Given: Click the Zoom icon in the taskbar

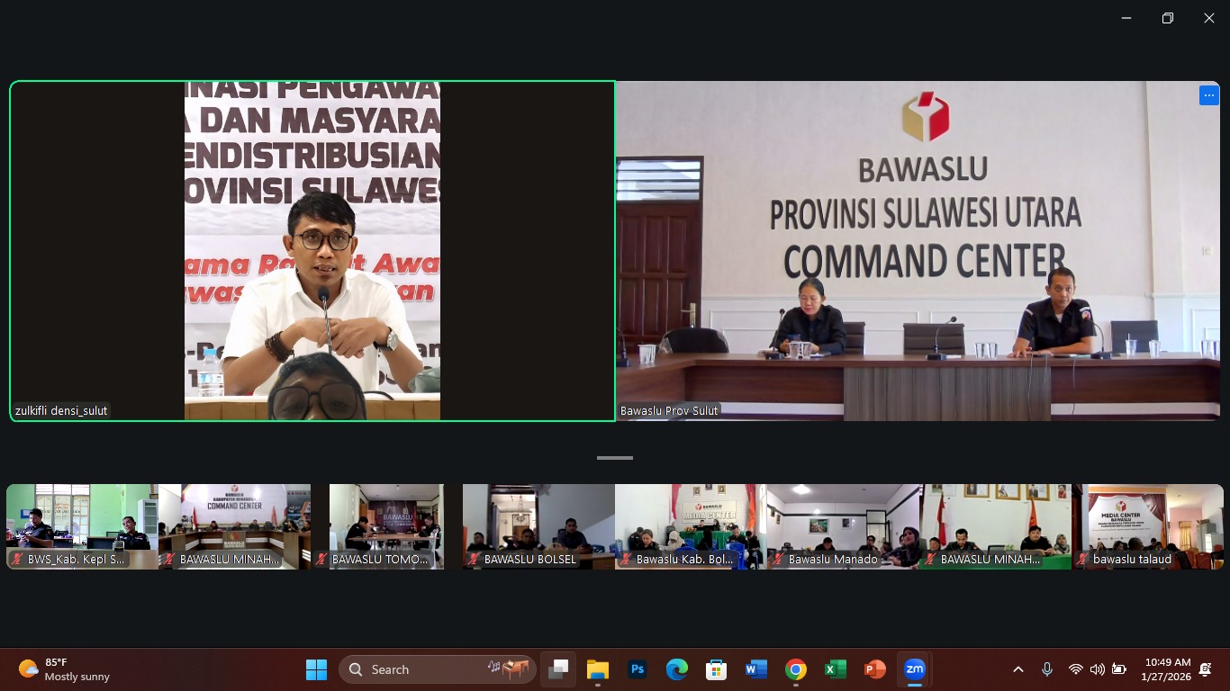Looking at the screenshot, I should (914, 669).
